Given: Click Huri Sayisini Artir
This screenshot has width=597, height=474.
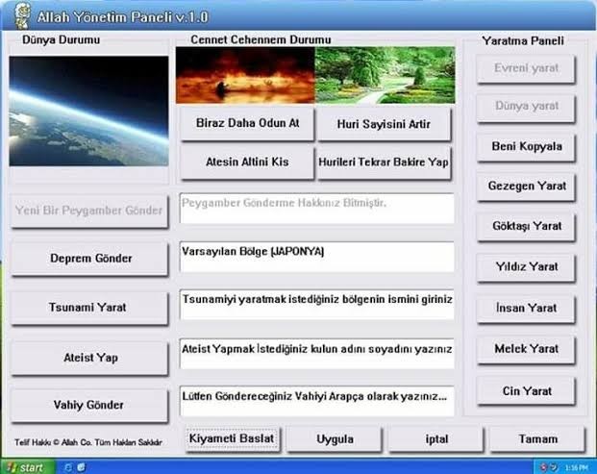Looking at the screenshot, I should point(383,124).
